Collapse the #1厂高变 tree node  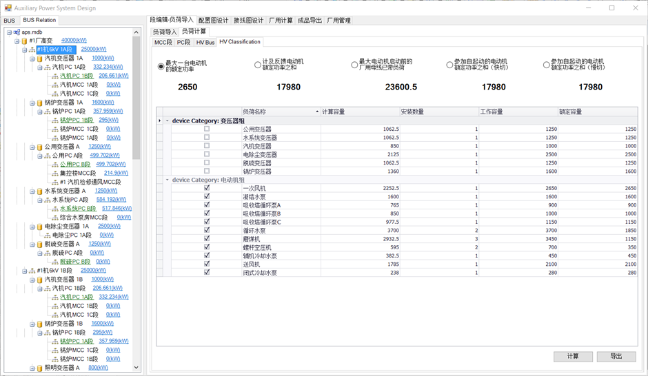[17, 41]
